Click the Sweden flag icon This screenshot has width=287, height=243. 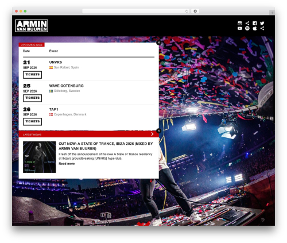51,91
